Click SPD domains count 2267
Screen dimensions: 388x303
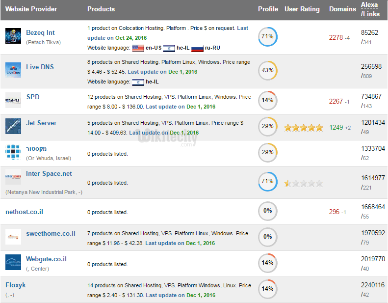point(336,102)
